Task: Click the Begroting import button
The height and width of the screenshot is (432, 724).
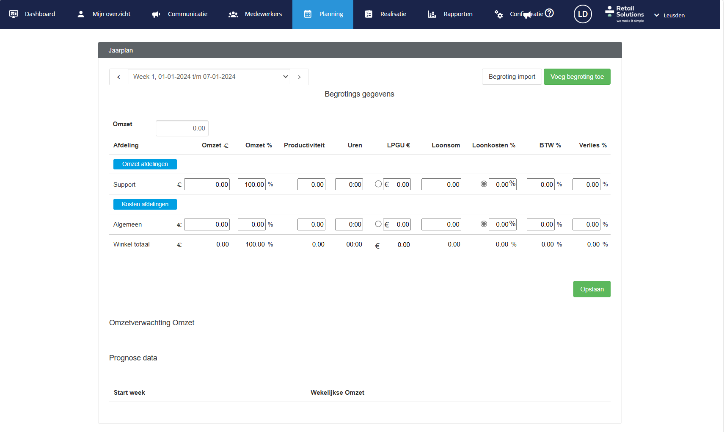Action: (512, 77)
